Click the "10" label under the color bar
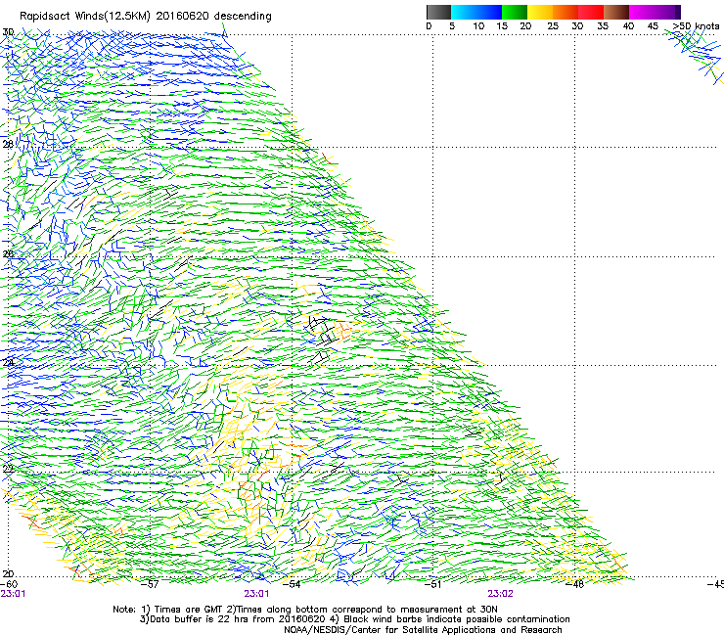724x636 pixels. [478, 26]
